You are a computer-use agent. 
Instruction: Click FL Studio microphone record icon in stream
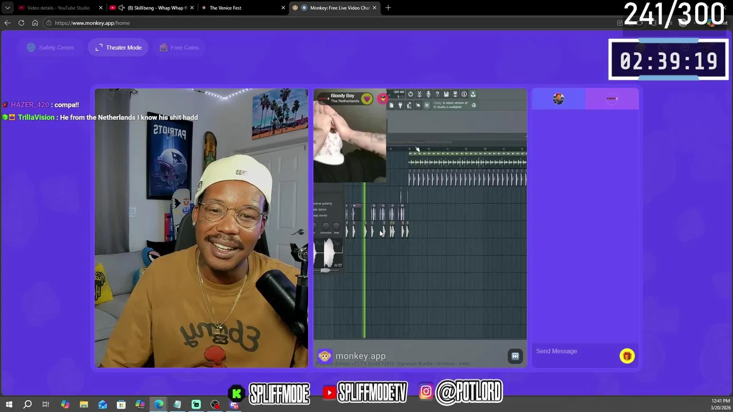pos(428,94)
